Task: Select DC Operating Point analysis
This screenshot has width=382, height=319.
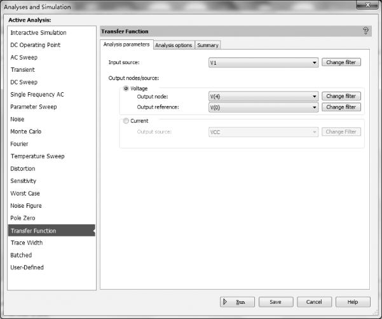Action: pyautogui.click(x=51, y=45)
